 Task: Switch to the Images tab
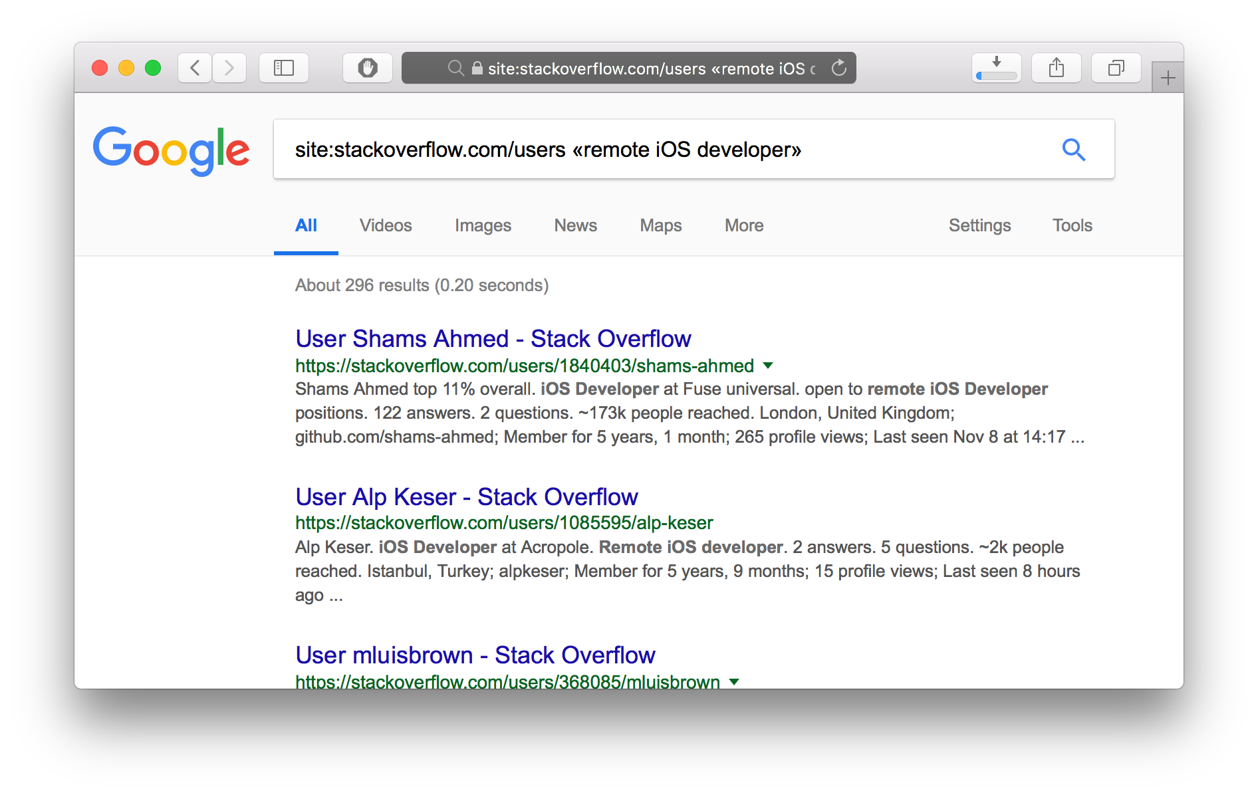pos(483,226)
